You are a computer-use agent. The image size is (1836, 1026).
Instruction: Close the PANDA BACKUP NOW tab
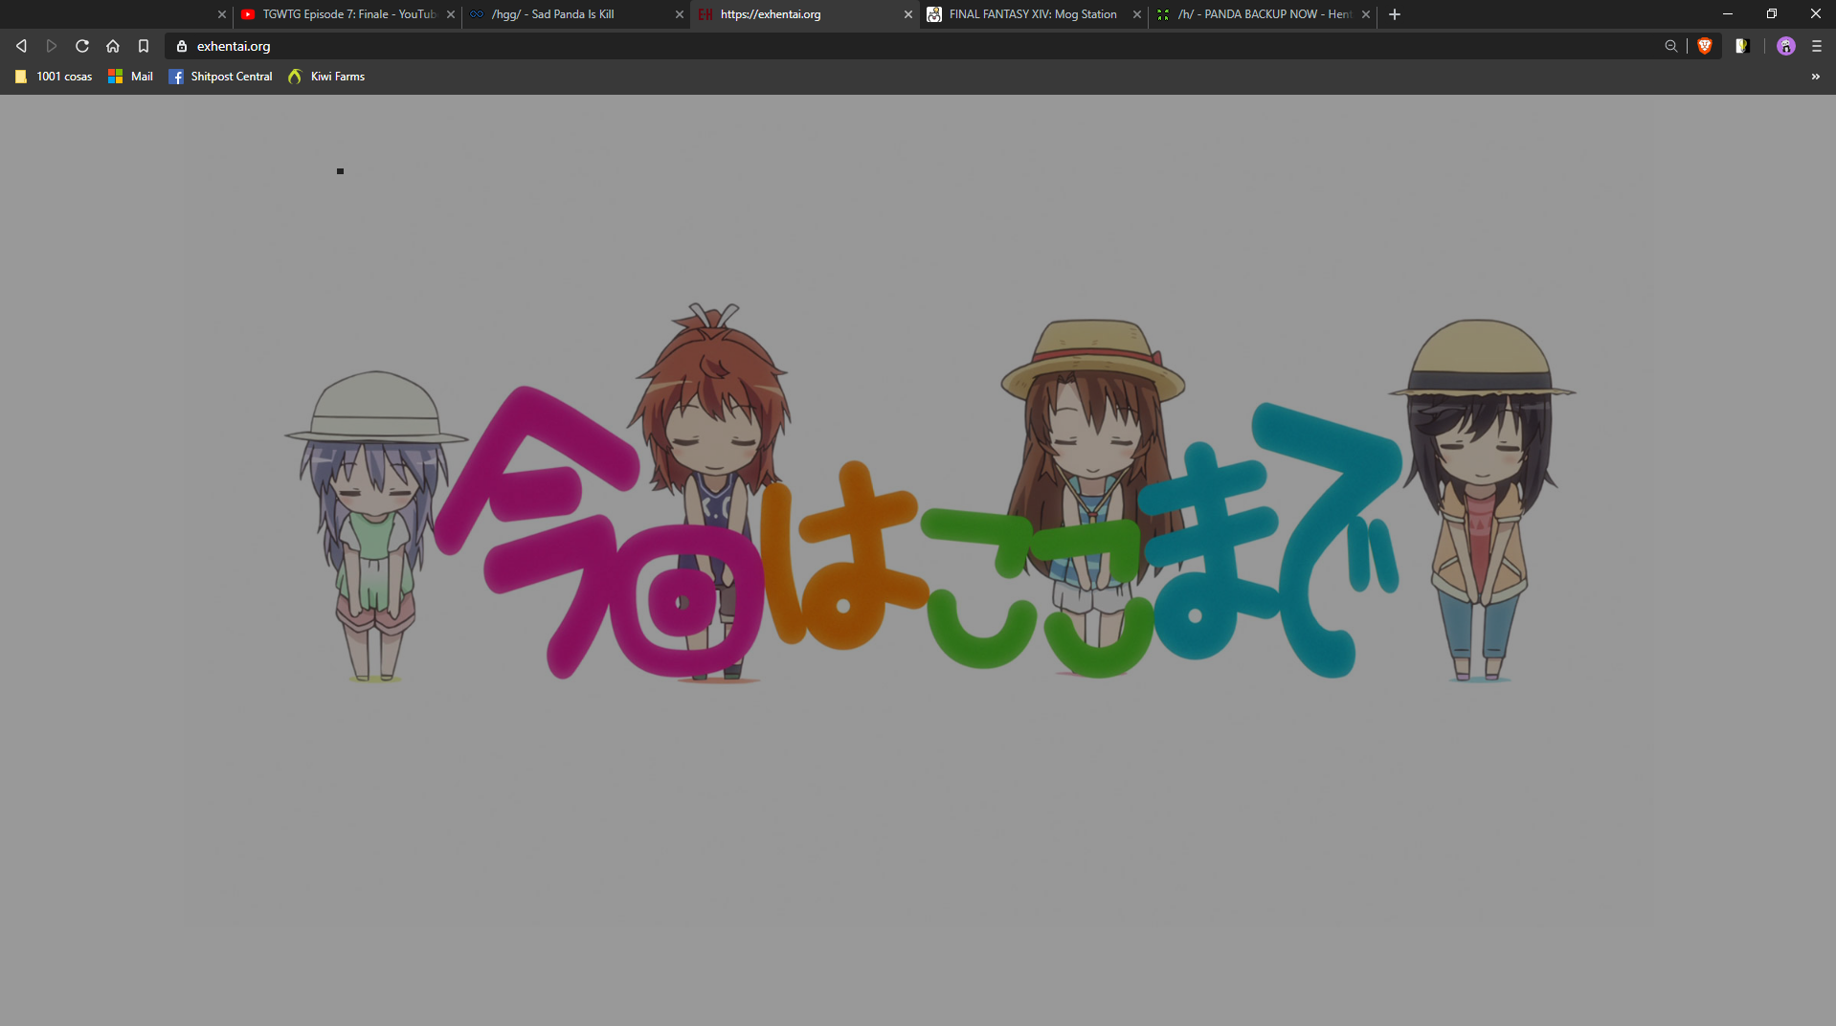(x=1366, y=14)
